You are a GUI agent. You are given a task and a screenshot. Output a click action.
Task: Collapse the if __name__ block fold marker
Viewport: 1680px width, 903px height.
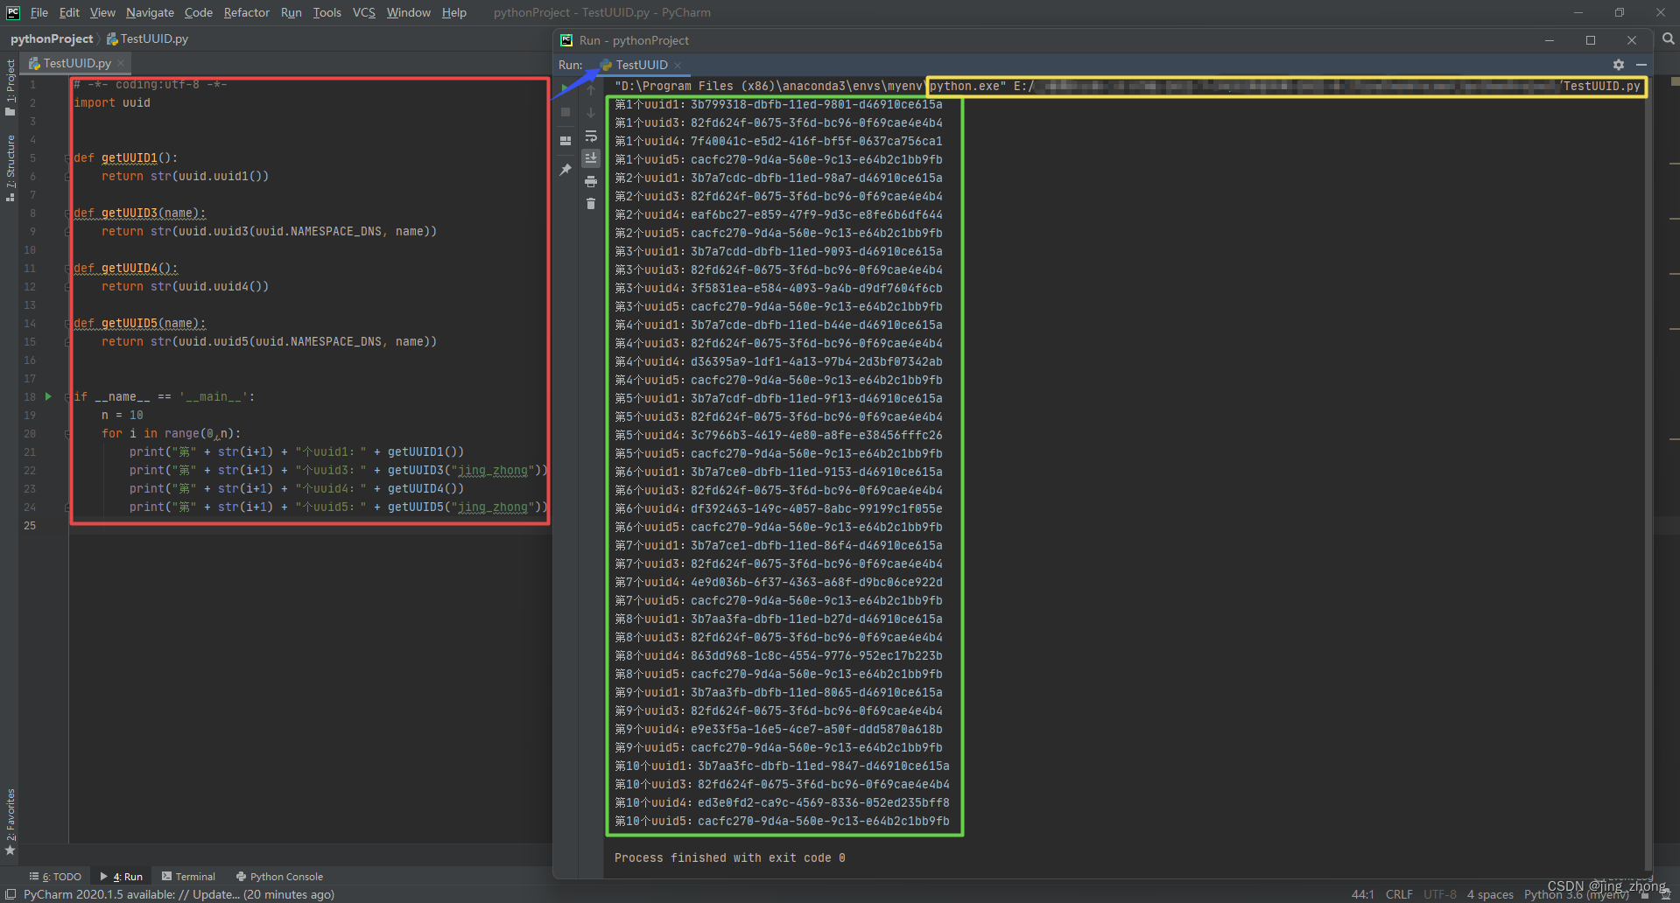67,396
